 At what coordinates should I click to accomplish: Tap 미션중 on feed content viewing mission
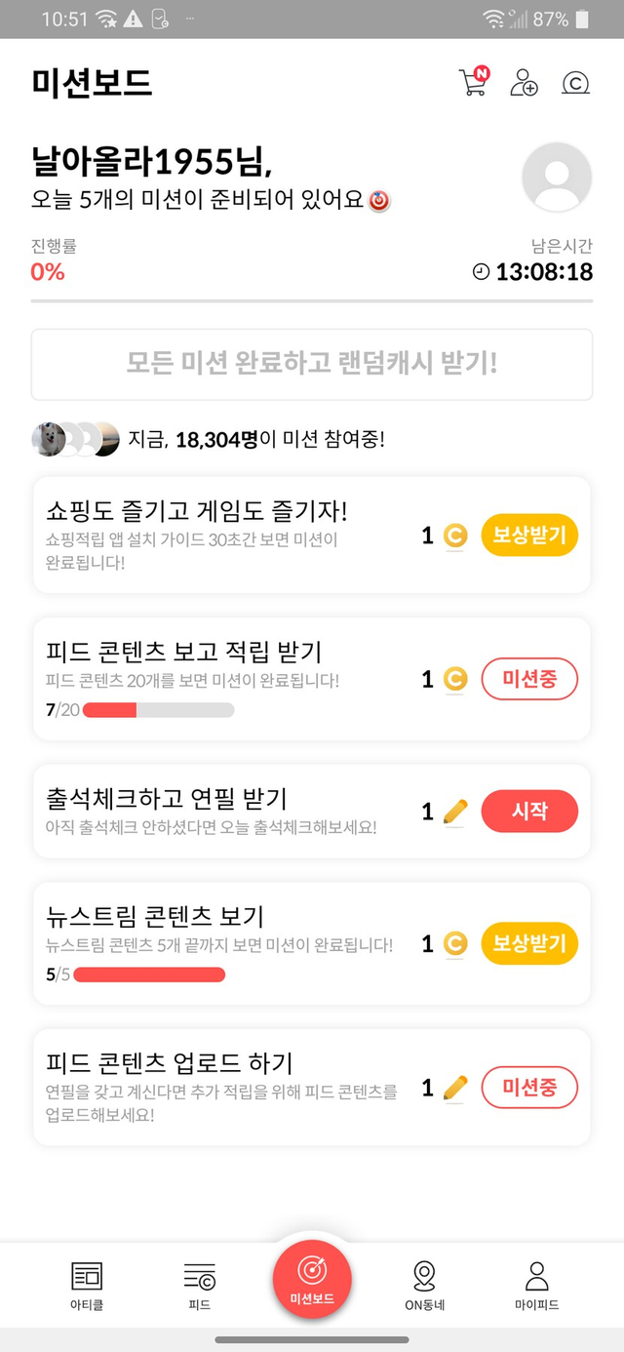tap(529, 679)
